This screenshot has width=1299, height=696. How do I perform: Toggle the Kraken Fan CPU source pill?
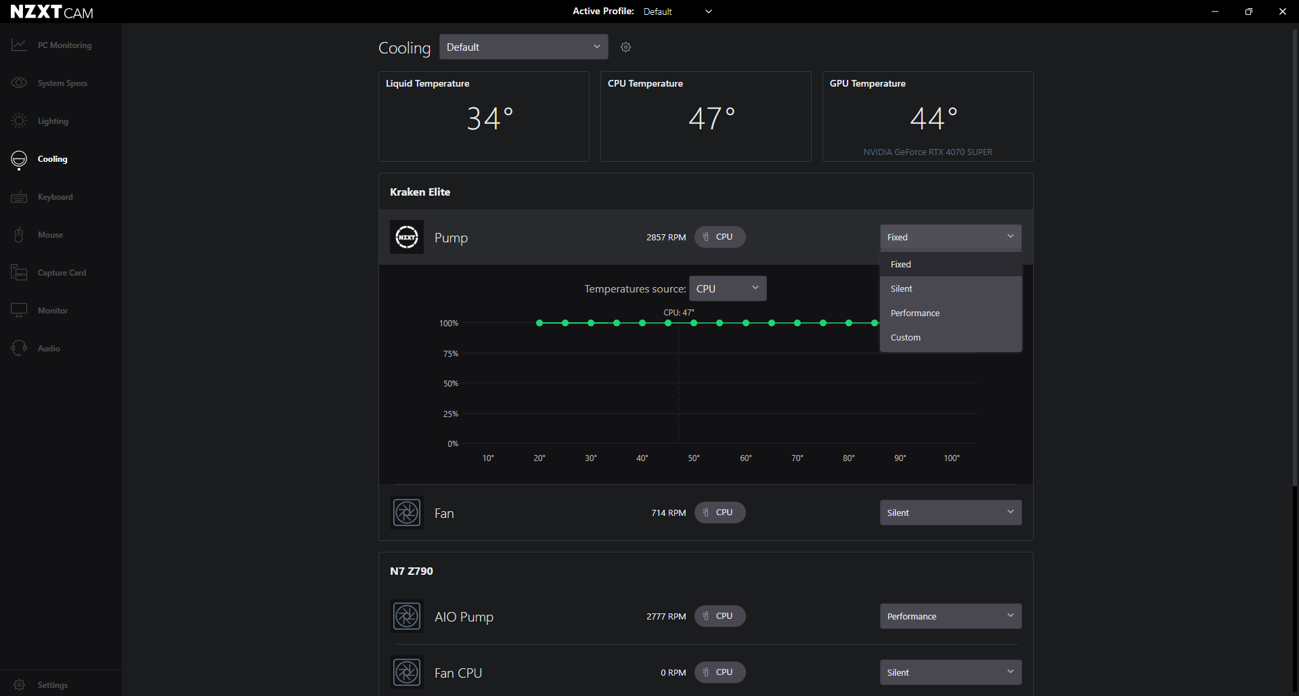click(x=720, y=513)
